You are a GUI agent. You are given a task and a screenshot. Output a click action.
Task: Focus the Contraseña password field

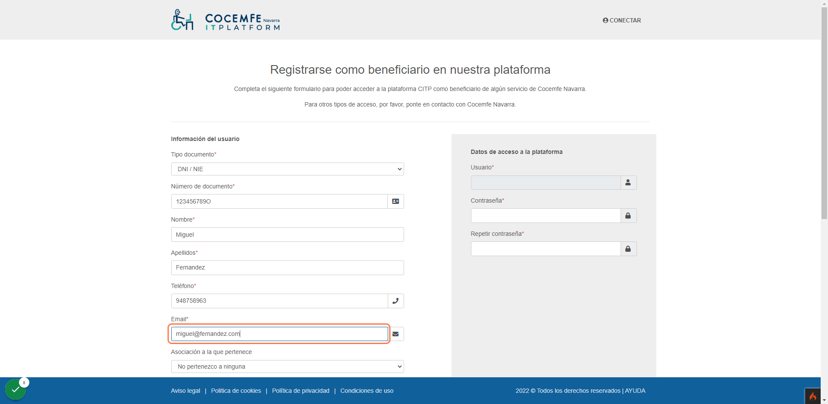point(546,216)
